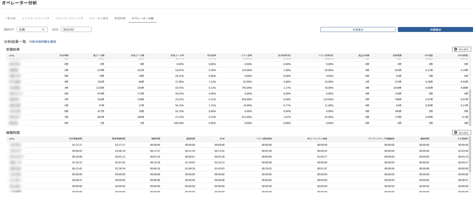
Task: Click the 架電結果 table vertical scrollbar
Action: pos(470,108)
